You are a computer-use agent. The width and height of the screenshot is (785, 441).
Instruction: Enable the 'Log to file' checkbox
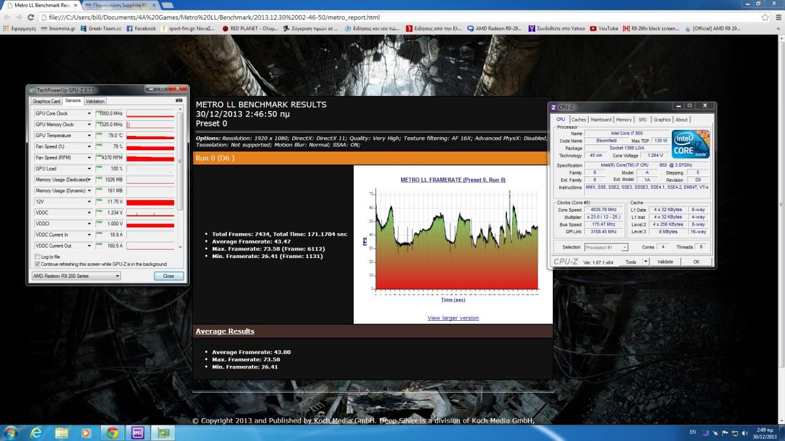coord(37,257)
